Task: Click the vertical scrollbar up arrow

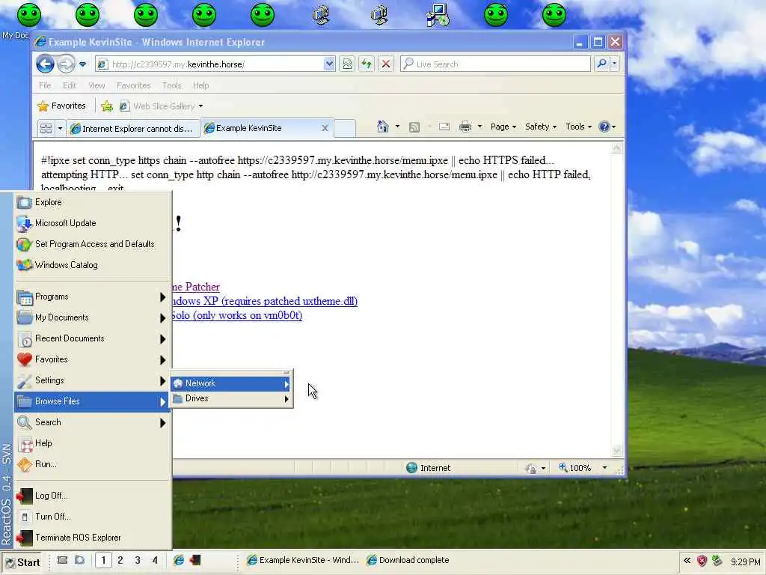Action: point(616,147)
